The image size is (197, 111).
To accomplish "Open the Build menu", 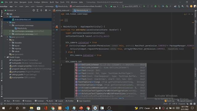I will pyautogui.click(x=52, y=2).
